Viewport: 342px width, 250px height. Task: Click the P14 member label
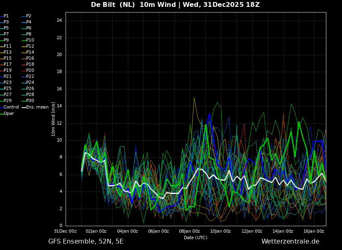click(x=28, y=52)
